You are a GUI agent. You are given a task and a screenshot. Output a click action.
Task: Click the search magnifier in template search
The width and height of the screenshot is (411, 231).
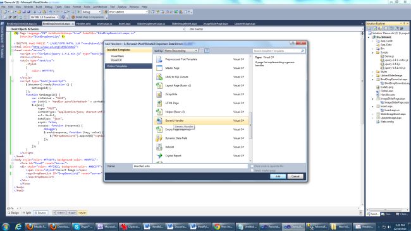point(302,50)
